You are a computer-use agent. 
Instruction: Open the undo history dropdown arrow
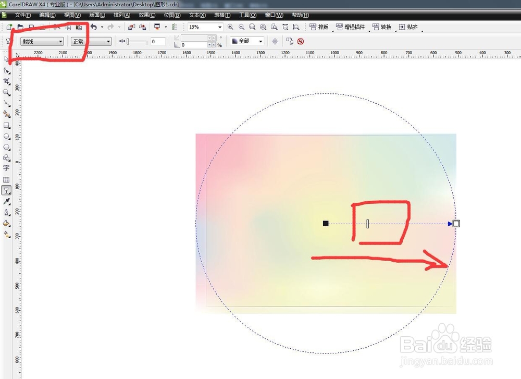tap(102, 27)
